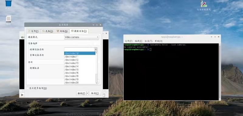
Task: Open the terminal's 编辑(E) menu
Action: (x=139, y=41)
